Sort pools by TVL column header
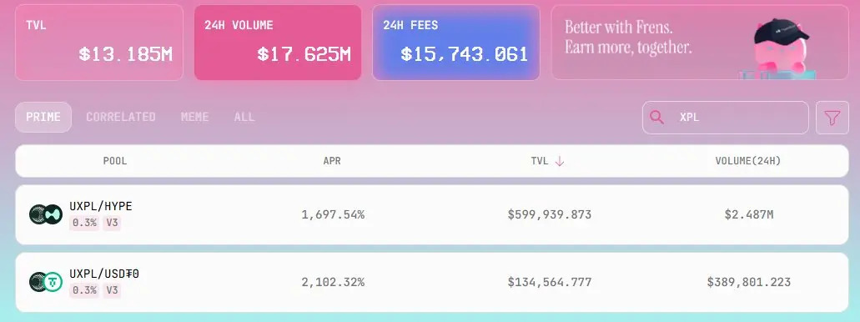860x322 pixels. [x=540, y=161]
